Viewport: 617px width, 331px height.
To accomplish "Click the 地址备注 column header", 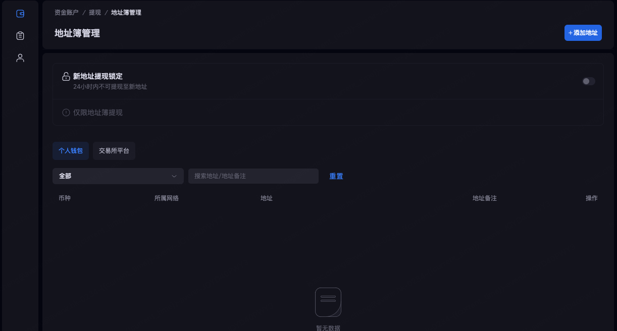I will (x=484, y=198).
